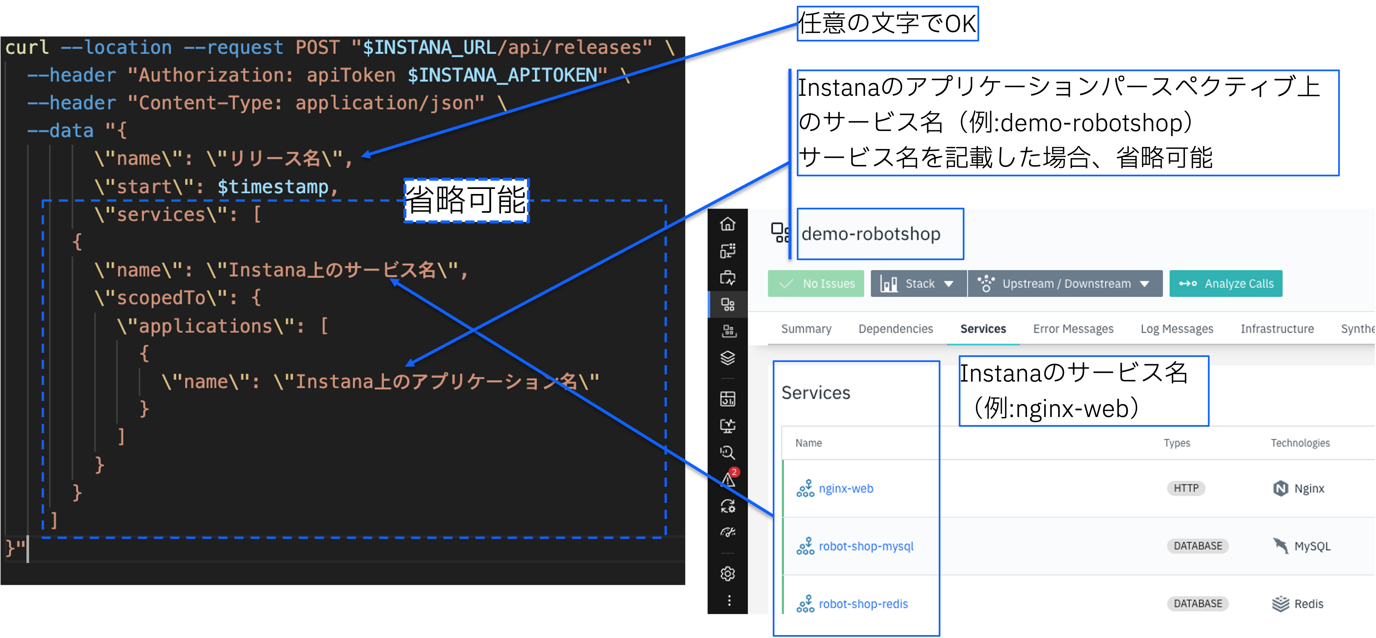This screenshot has height=638, width=1376.
Task: Click the --data option in code editor
Action: point(60,131)
